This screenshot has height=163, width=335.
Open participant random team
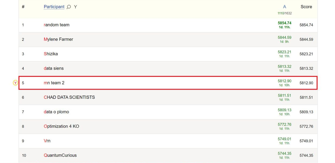[x=56, y=25]
